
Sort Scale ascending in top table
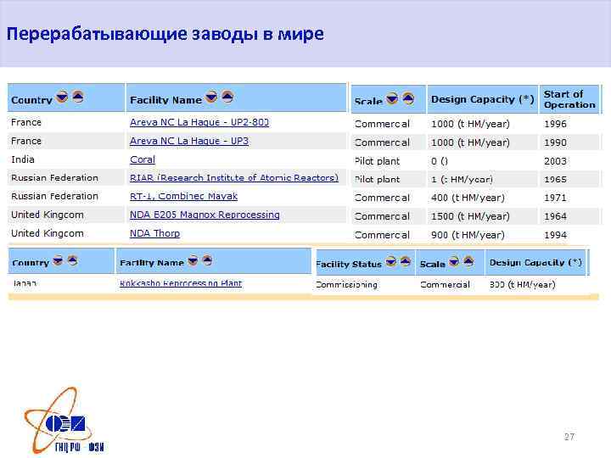point(408,98)
